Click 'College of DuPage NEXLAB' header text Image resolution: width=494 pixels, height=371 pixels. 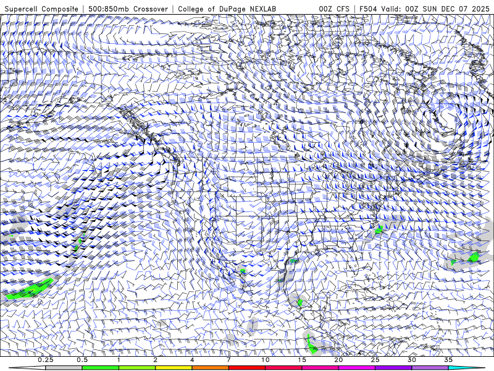(x=227, y=9)
